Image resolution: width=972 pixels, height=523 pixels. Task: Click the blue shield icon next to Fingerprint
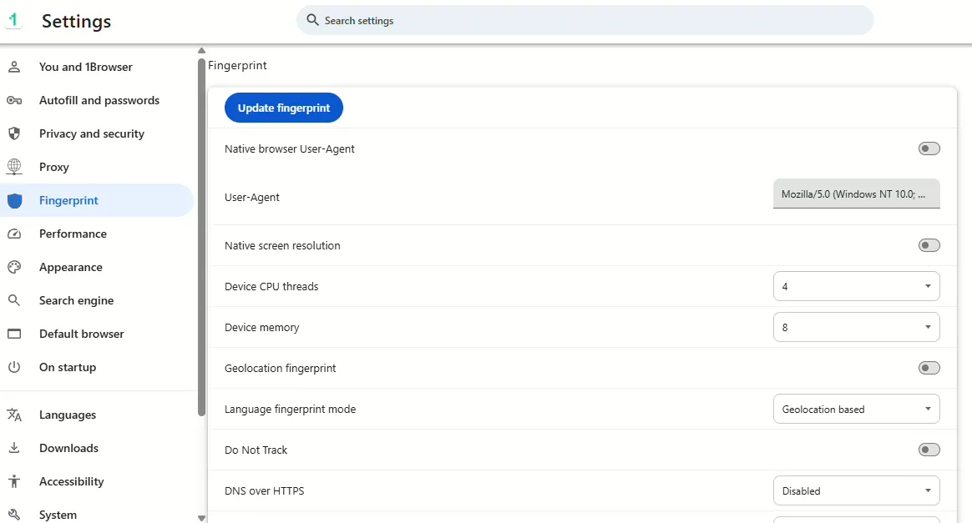click(x=14, y=200)
